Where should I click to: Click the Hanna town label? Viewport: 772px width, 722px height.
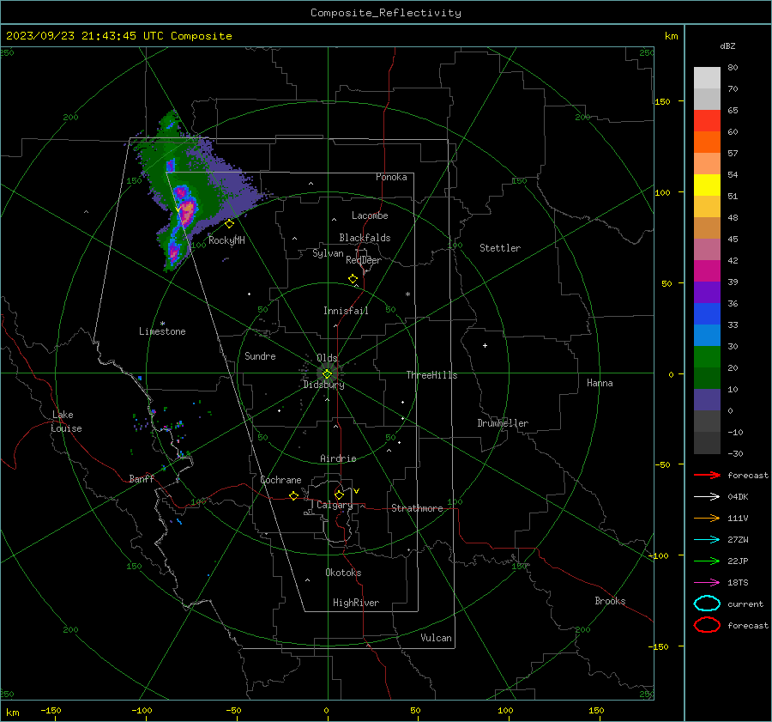pyautogui.click(x=600, y=383)
